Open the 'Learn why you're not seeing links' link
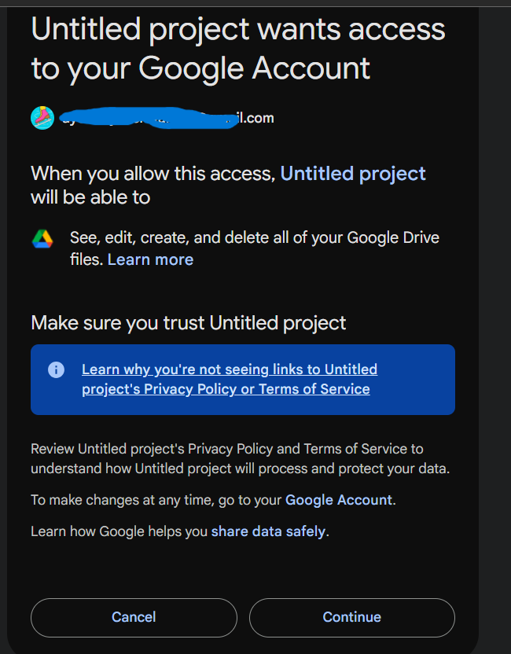This screenshot has height=654, width=511. [229, 379]
